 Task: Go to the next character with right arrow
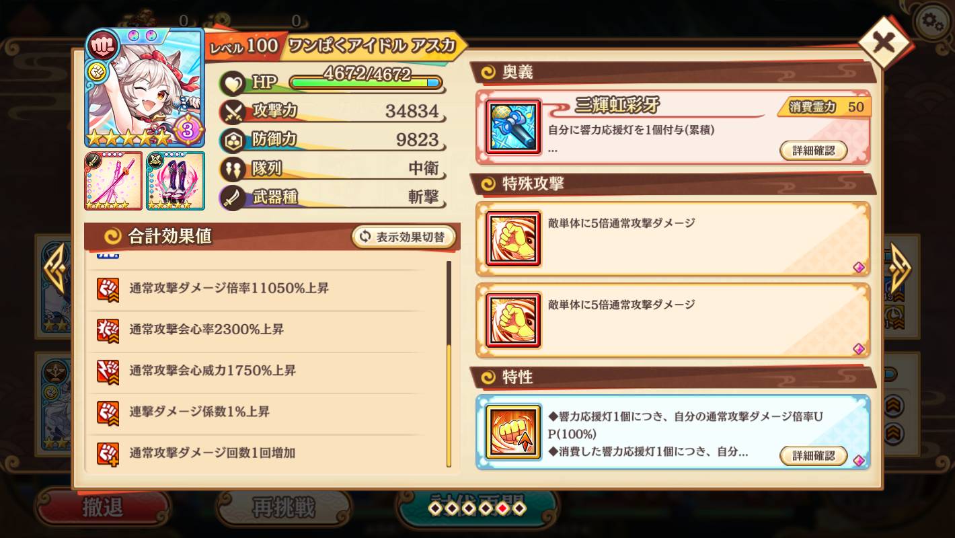tap(900, 269)
